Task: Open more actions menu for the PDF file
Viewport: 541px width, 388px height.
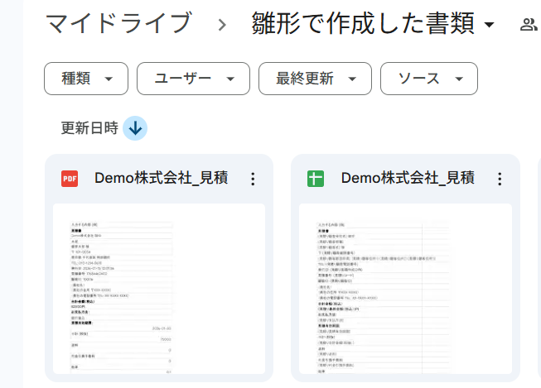Action: [x=253, y=179]
